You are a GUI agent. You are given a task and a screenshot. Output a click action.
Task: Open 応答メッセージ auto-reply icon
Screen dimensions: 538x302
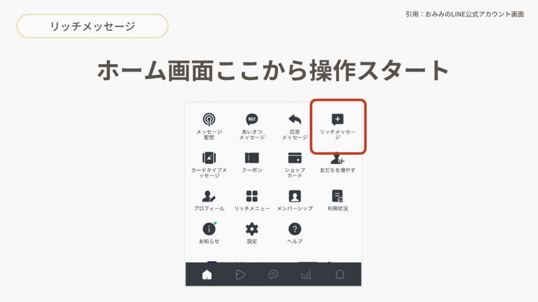295,120
